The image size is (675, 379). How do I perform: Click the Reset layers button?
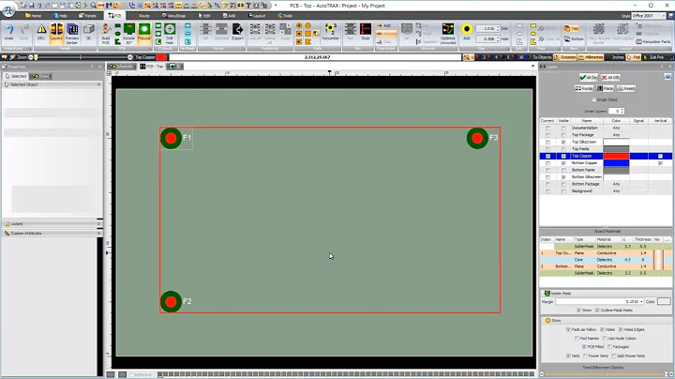625,88
